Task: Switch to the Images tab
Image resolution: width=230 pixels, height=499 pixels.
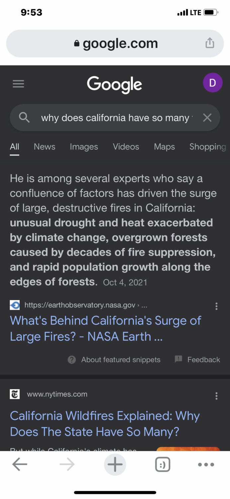Action: coord(84,147)
